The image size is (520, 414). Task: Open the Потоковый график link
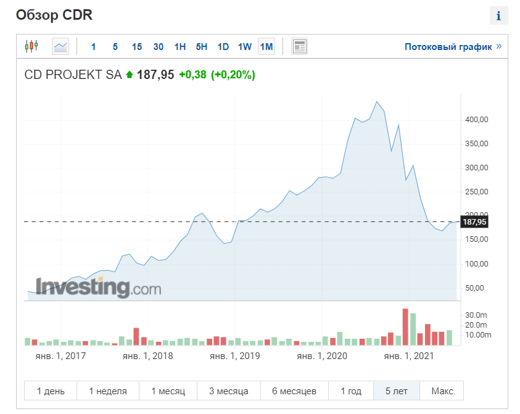click(453, 47)
